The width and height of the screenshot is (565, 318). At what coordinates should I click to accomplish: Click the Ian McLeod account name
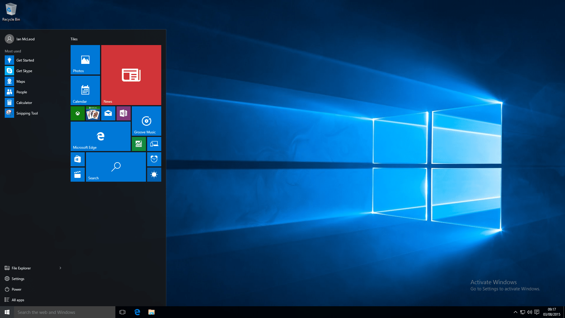[26, 39]
